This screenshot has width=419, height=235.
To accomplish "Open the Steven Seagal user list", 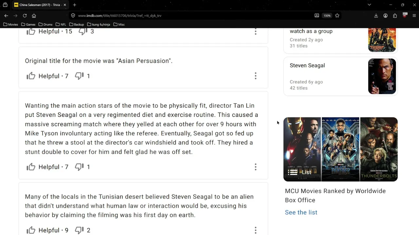I will 307,66.
